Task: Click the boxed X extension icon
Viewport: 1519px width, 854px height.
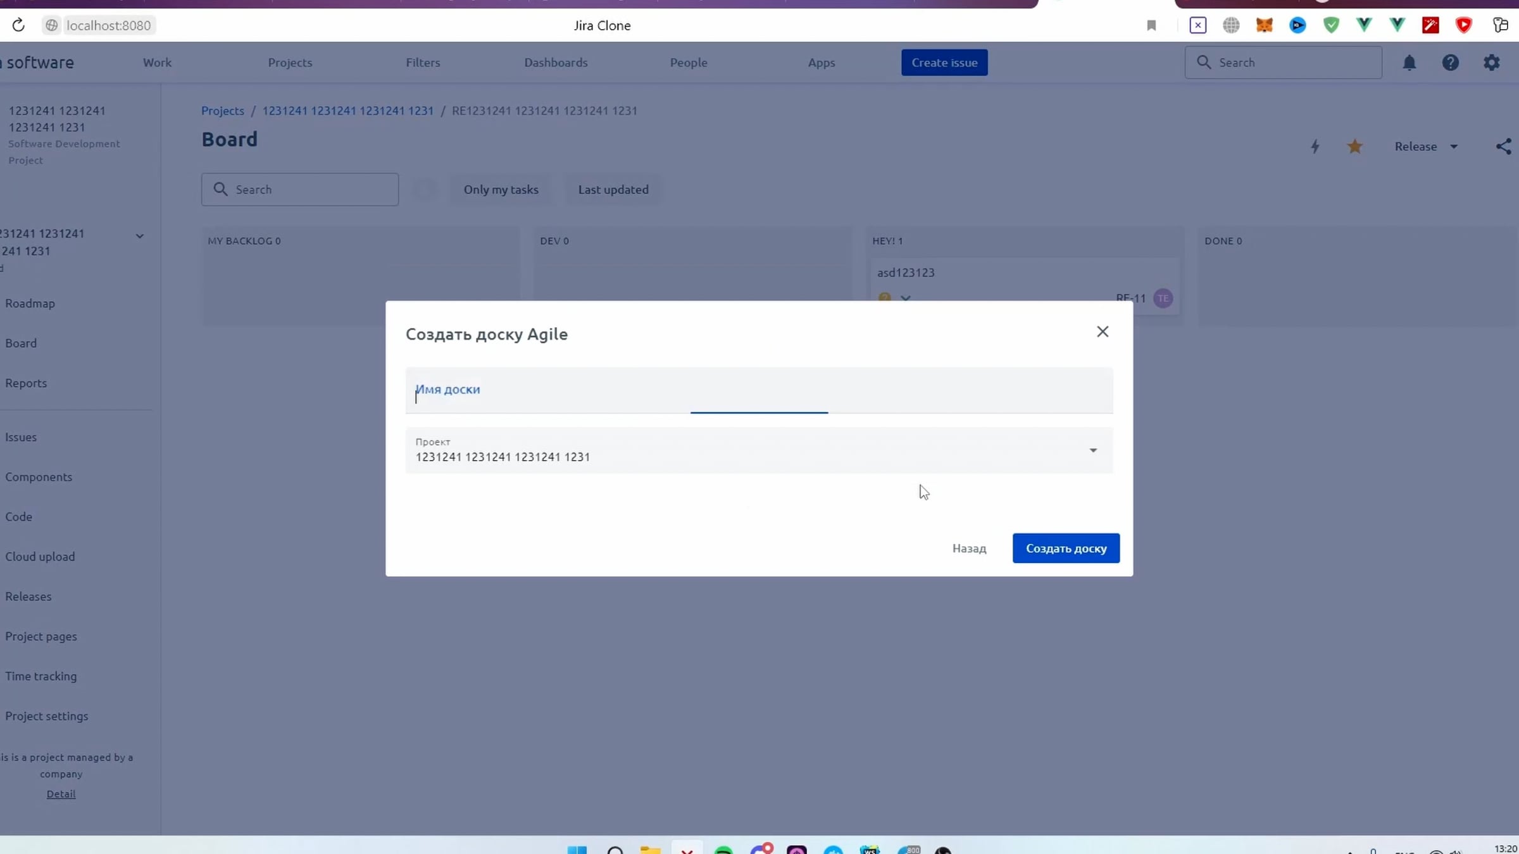Action: [1197, 25]
